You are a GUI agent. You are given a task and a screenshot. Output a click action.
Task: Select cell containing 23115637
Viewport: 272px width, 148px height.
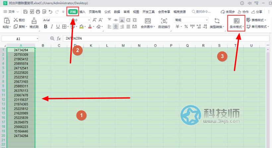(21, 100)
